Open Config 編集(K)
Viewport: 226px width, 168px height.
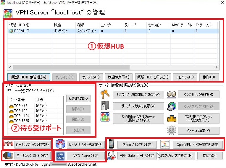pyautogui.click(x=198, y=131)
